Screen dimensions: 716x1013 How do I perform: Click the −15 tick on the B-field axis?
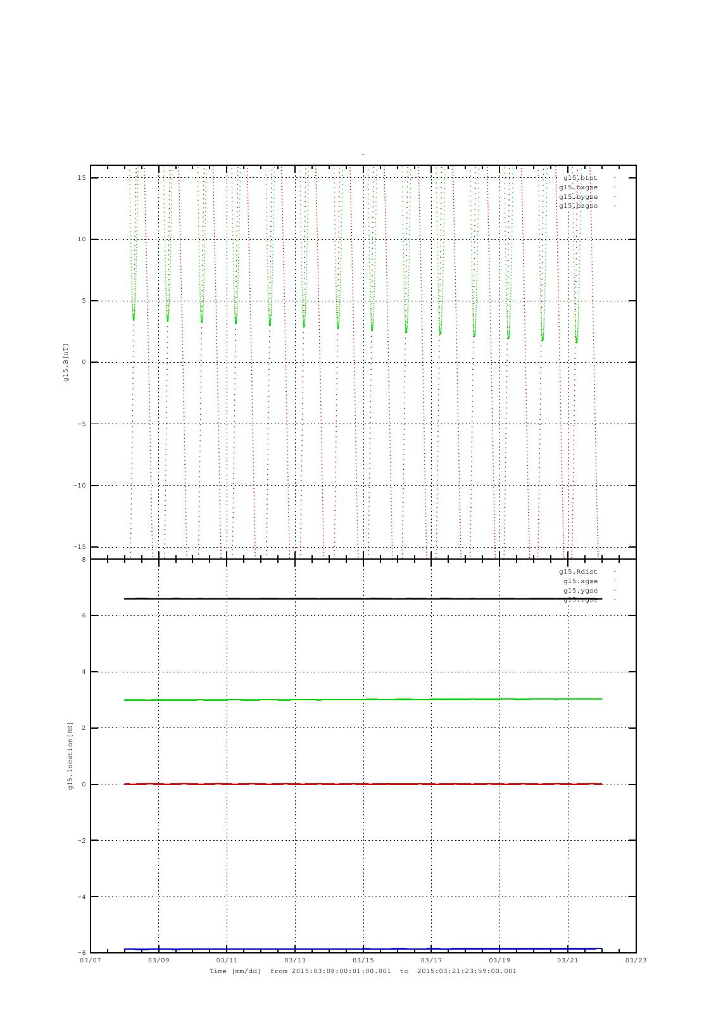pyautogui.click(x=80, y=547)
